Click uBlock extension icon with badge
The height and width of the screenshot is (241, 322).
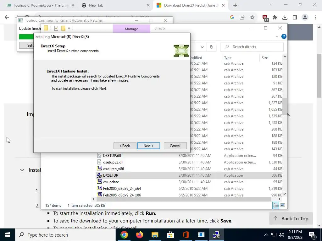[x=265, y=18]
